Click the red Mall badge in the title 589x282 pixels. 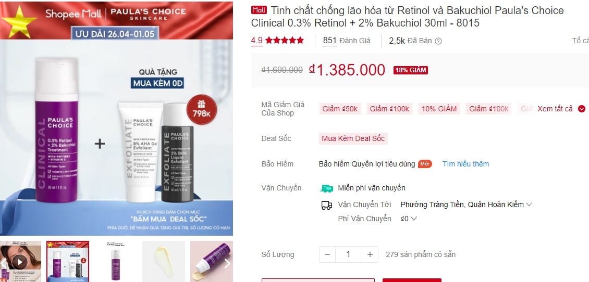[259, 10]
